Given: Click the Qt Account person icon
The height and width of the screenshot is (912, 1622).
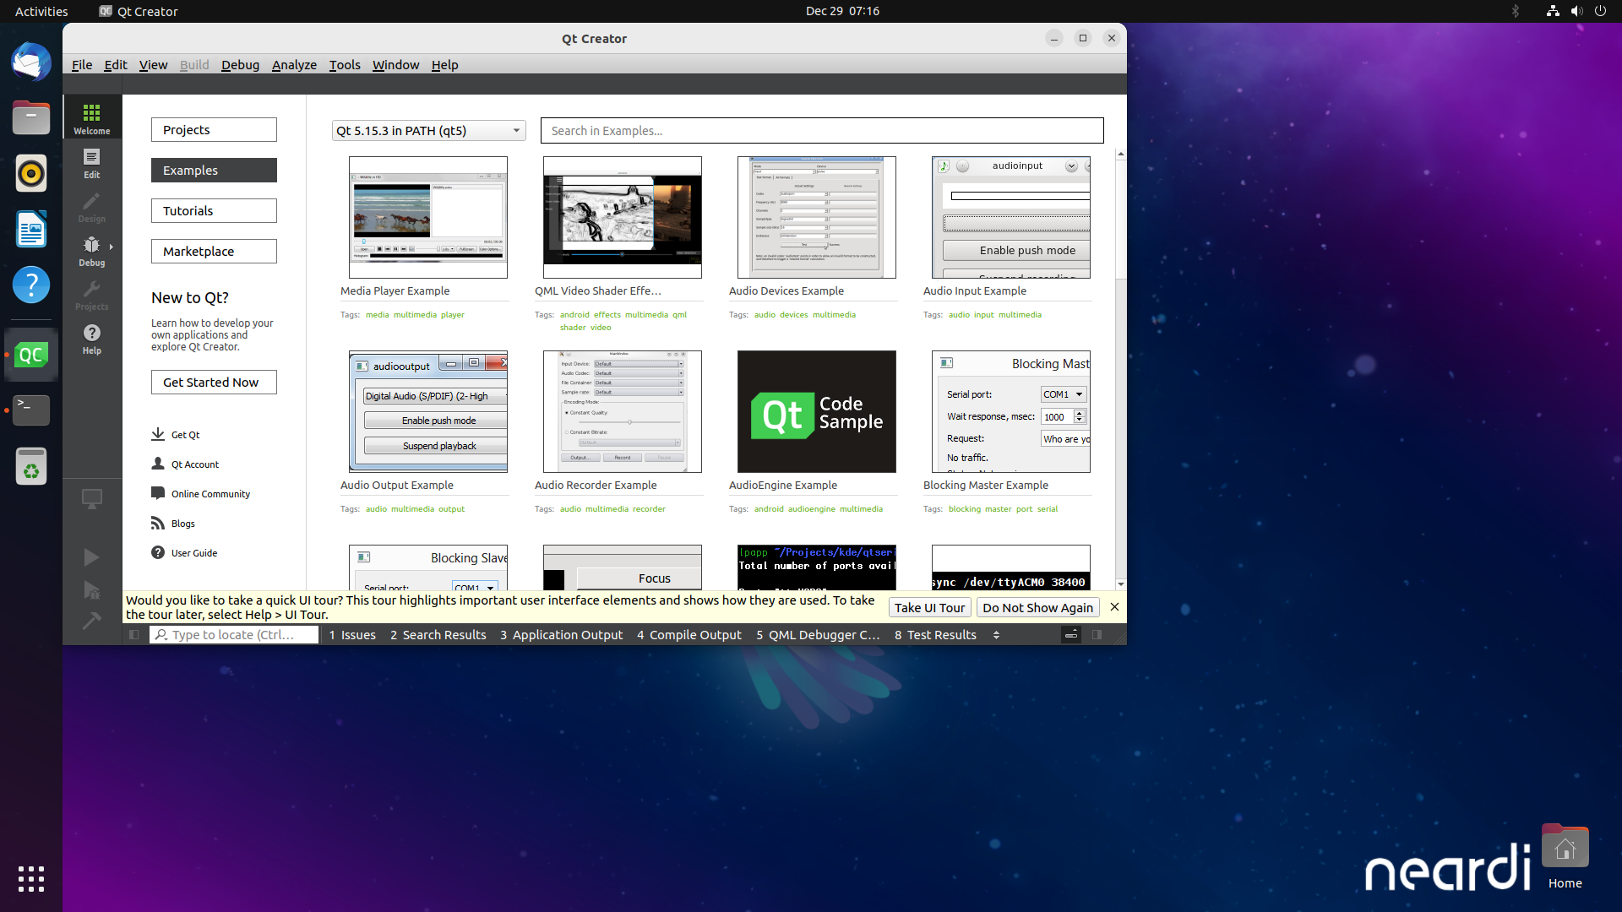Looking at the screenshot, I should 158,464.
